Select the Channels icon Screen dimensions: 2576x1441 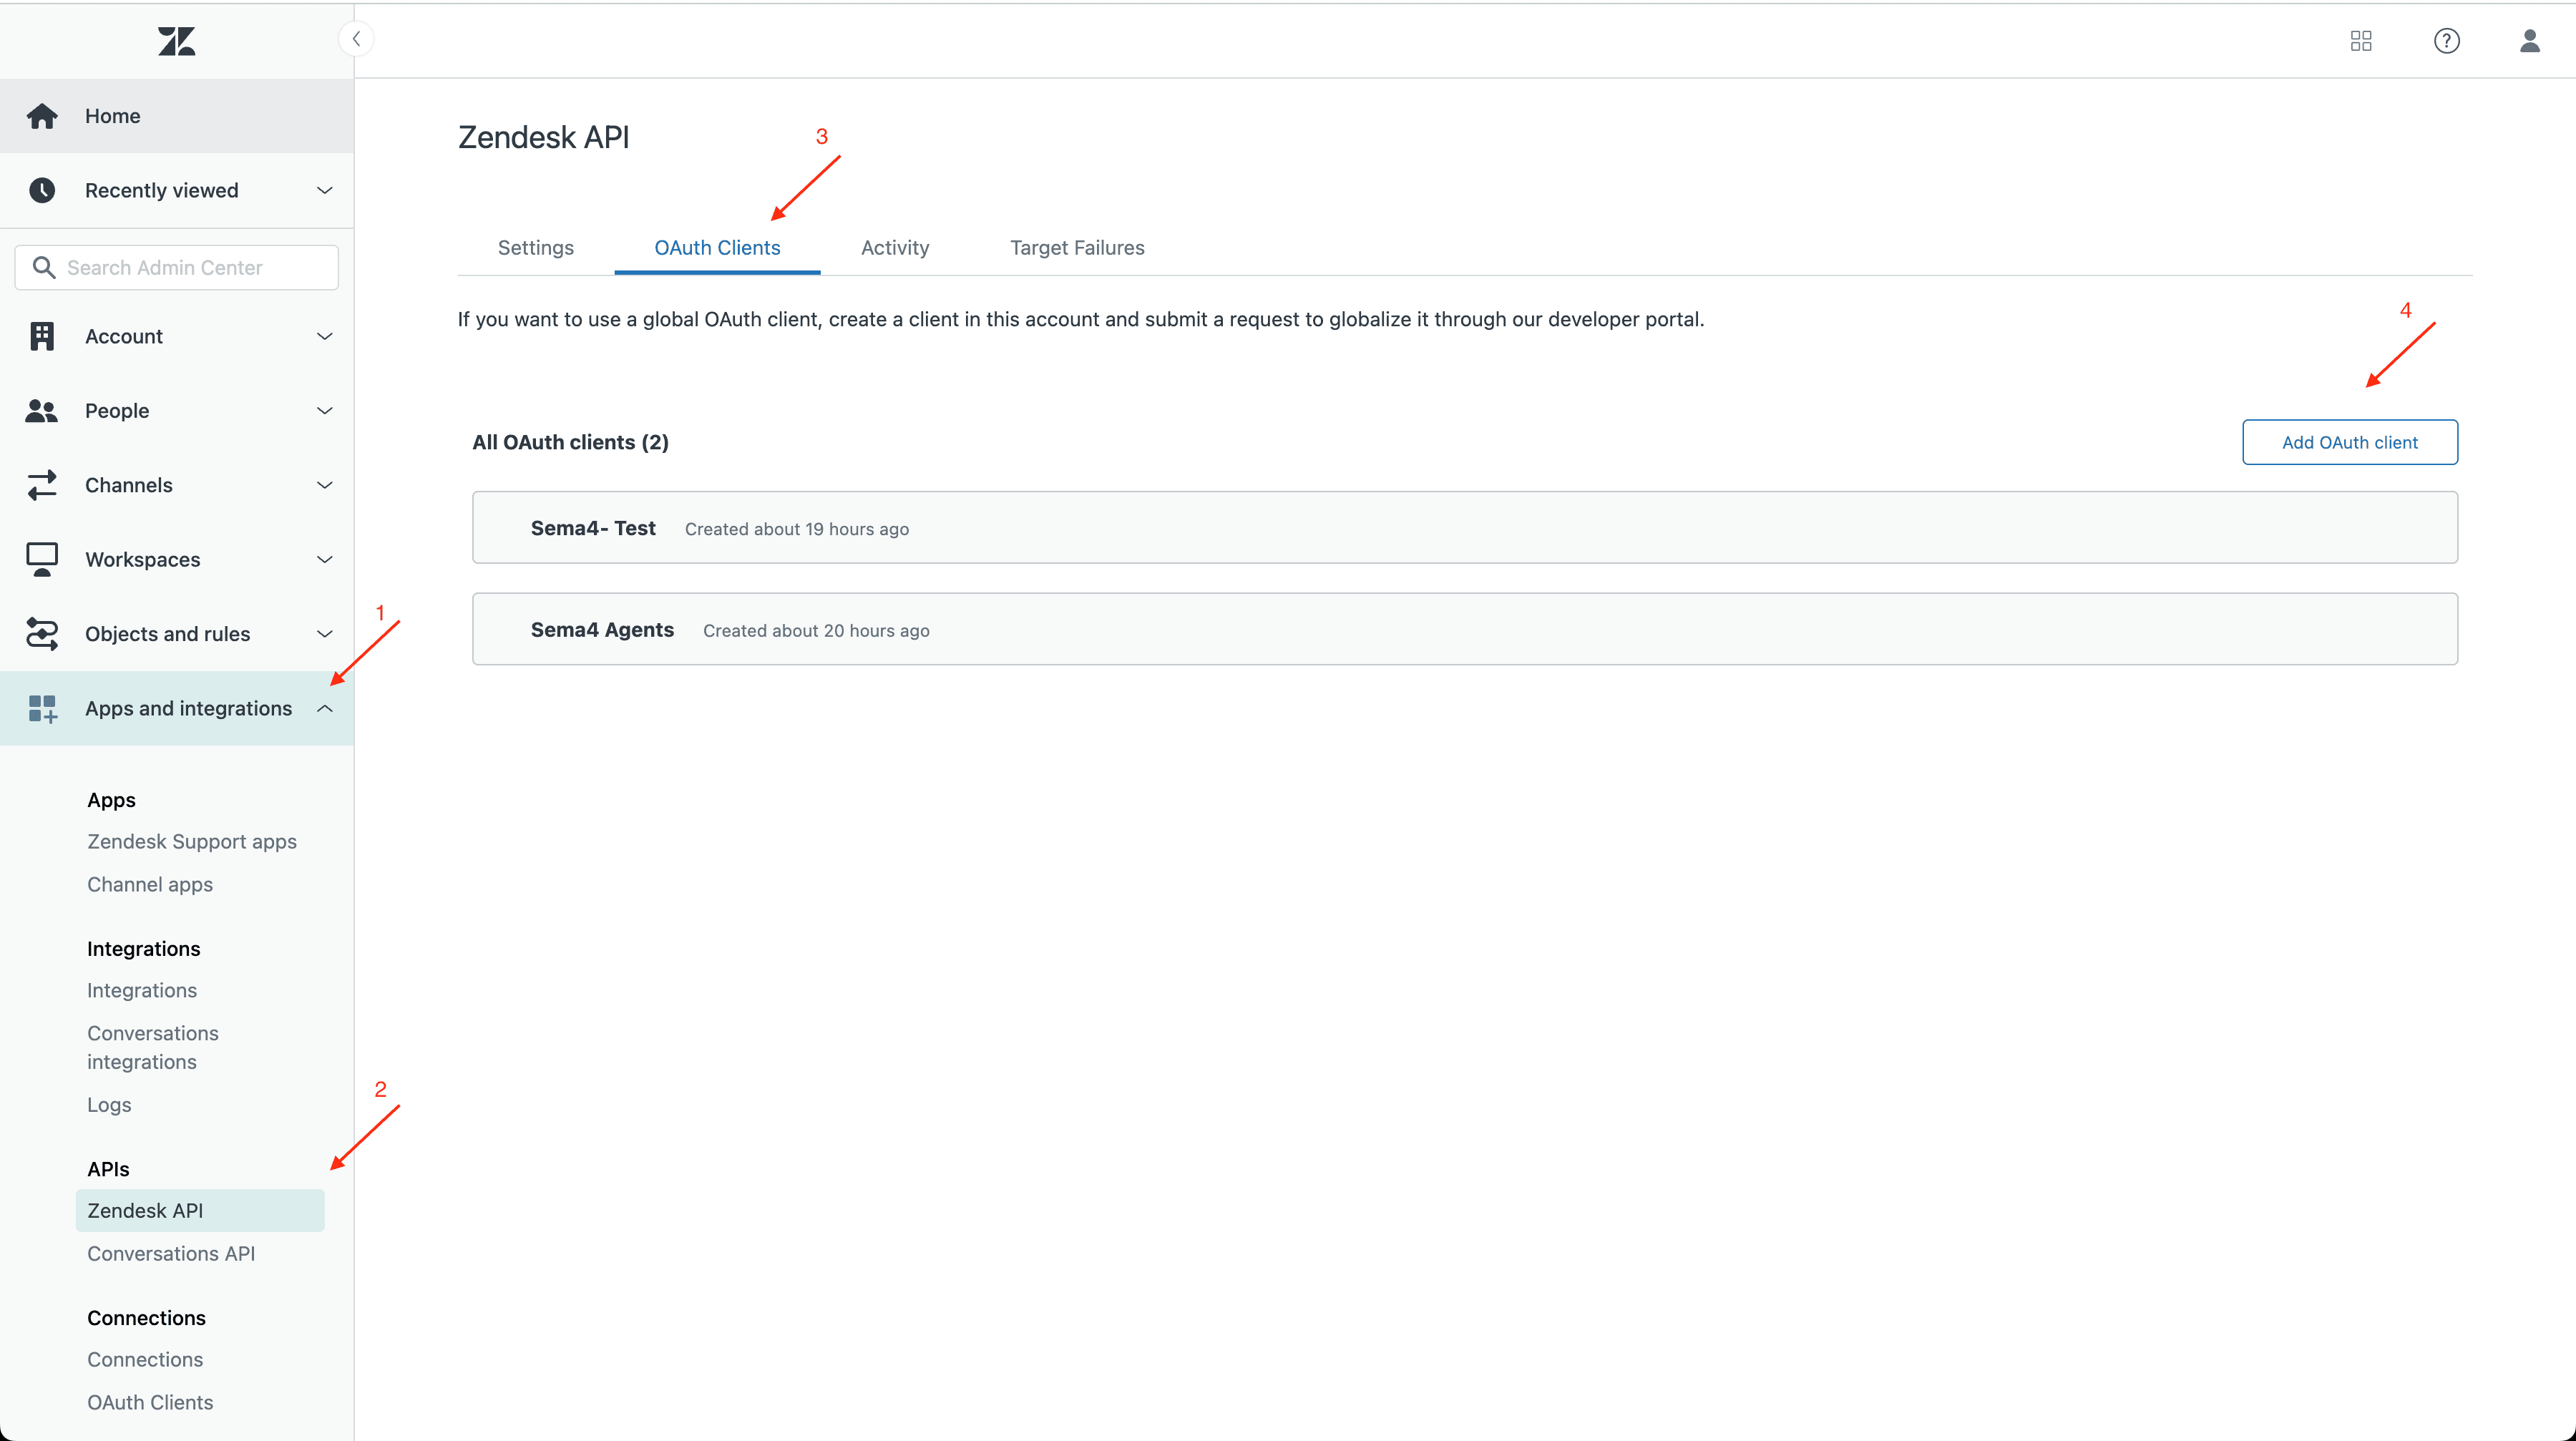(42, 485)
